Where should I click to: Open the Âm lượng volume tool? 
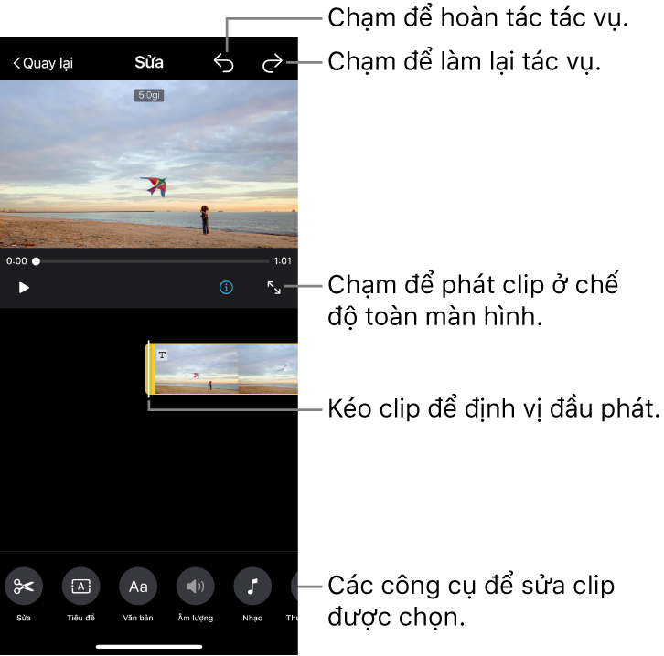(x=195, y=587)
